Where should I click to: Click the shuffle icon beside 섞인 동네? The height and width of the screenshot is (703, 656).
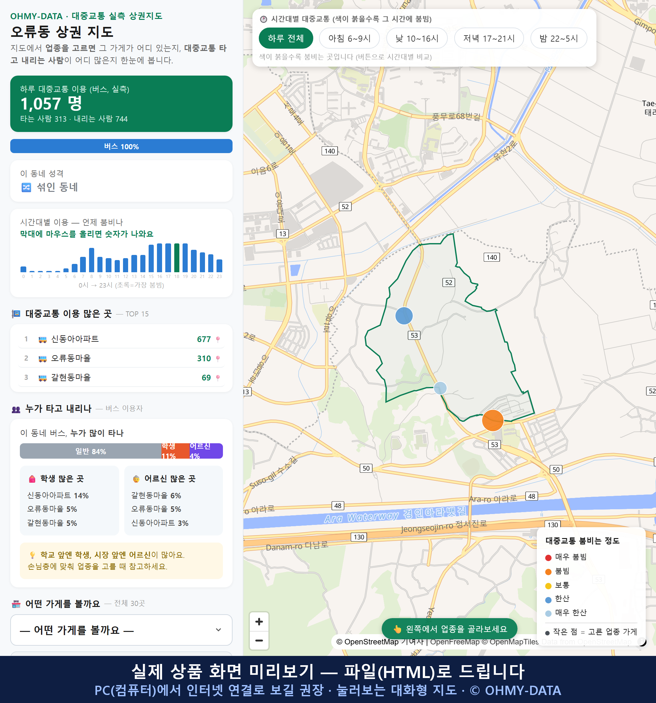pyautogui.click(x=27, y=187)
